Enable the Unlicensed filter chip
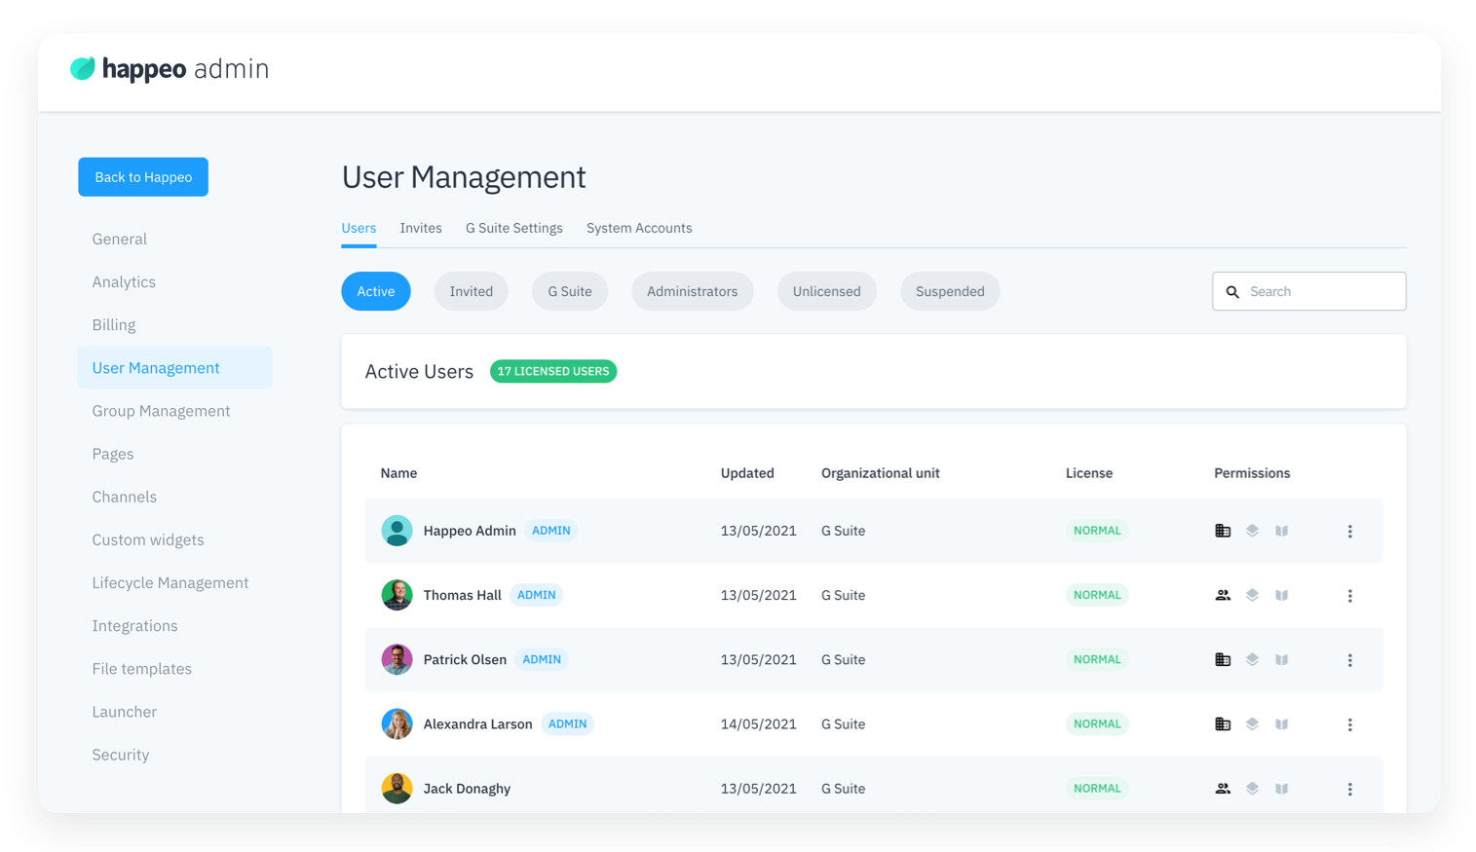1476x852 pixels. tap(826, 291)
